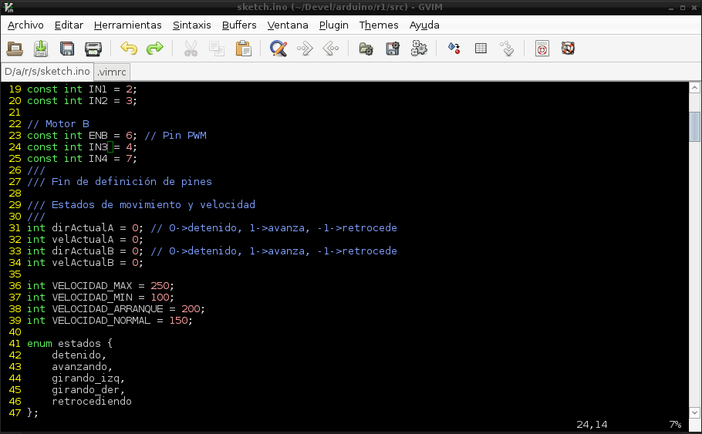Click the Load session icon
Image resolution: width=702 pixels, height=434 pixels.
[x=366, y=49]
